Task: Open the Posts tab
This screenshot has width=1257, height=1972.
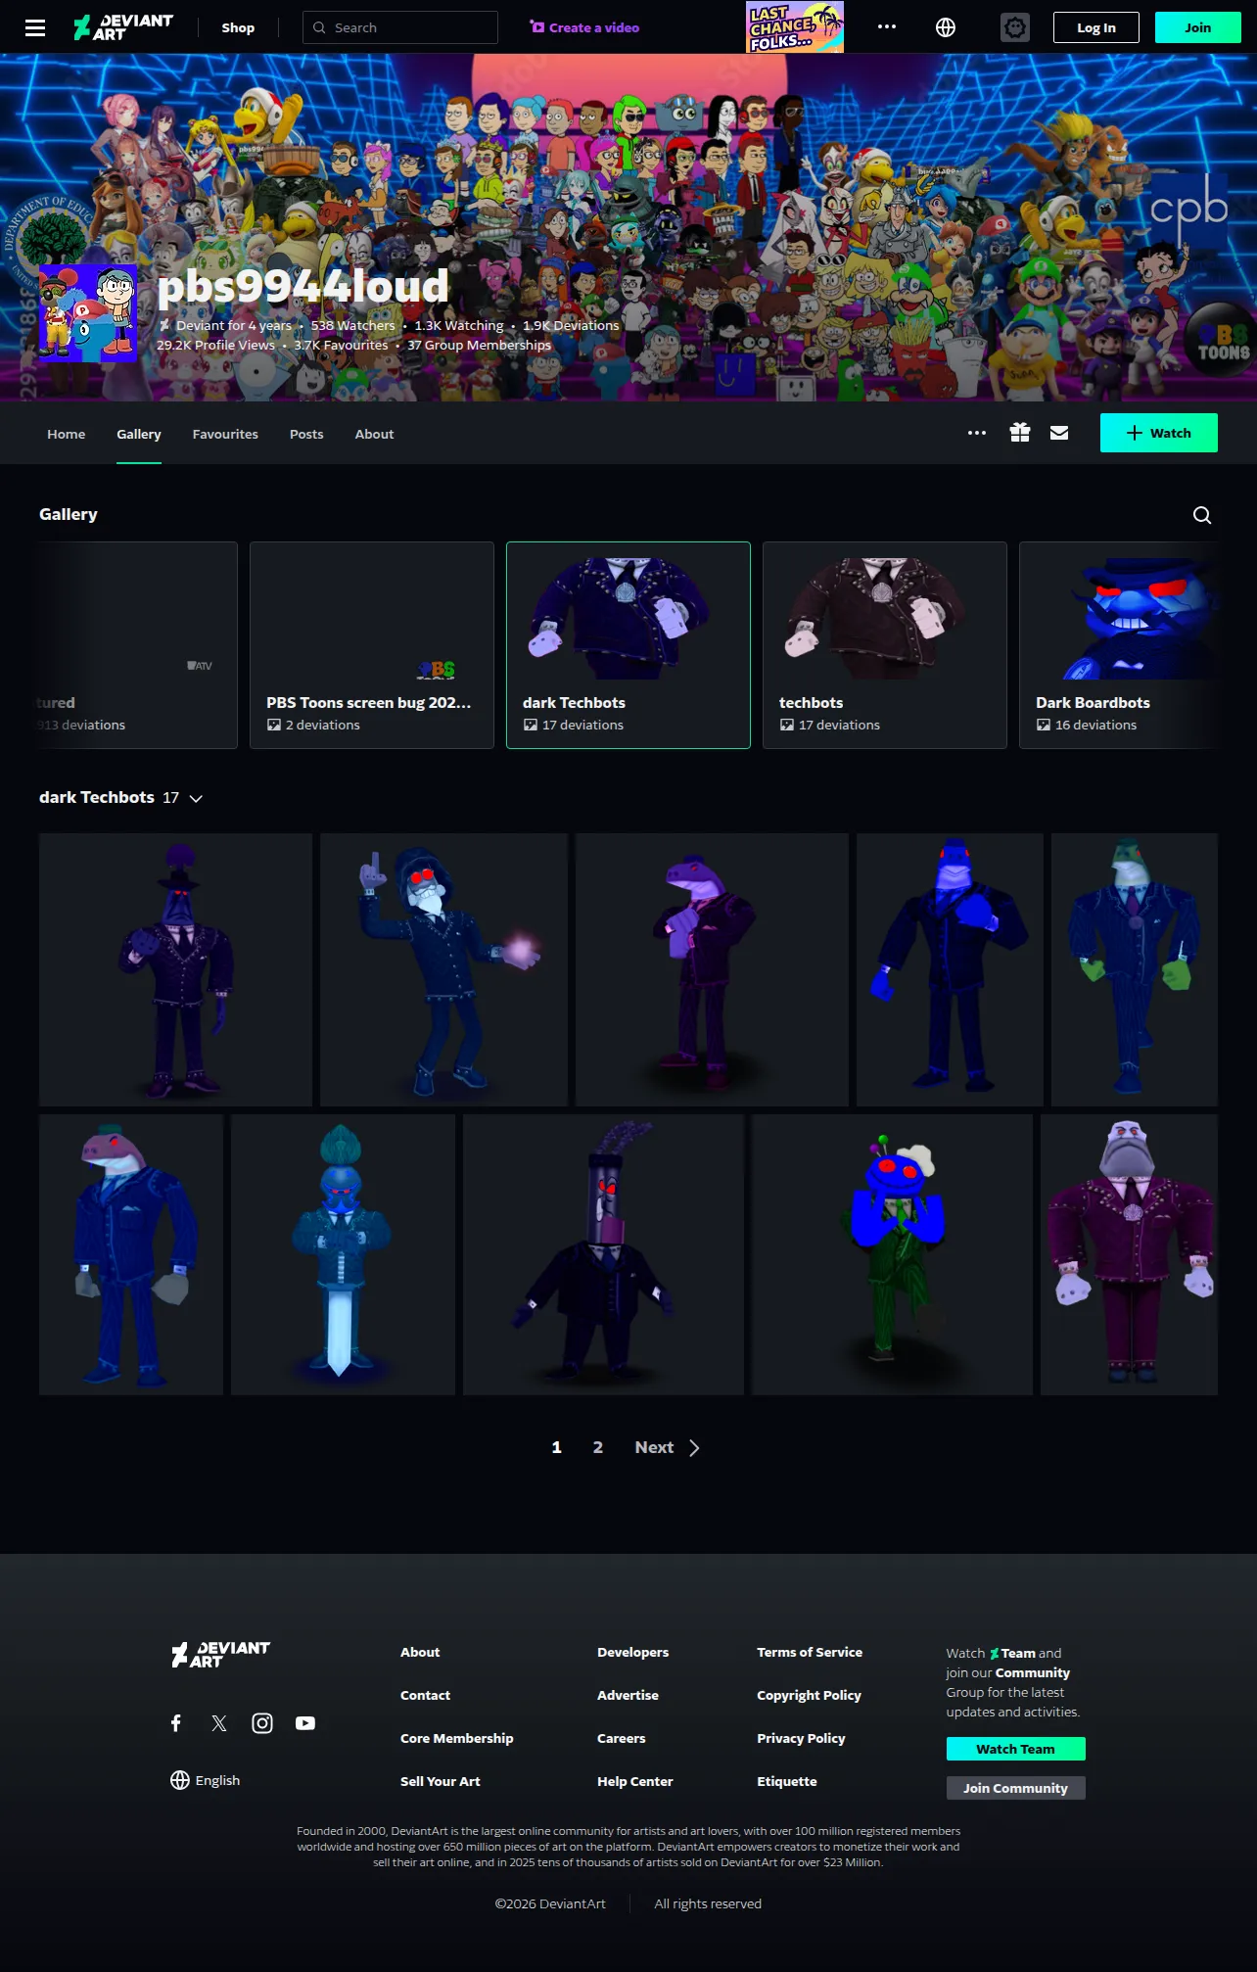Action: pyautogui.click(x=306, y=434)
